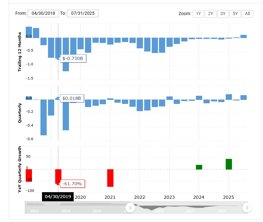
Task: Click the Zoom: label
Action: pos(185,14)
